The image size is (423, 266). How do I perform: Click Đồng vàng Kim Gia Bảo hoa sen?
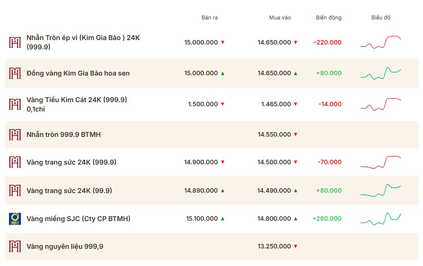click(78, 73)
